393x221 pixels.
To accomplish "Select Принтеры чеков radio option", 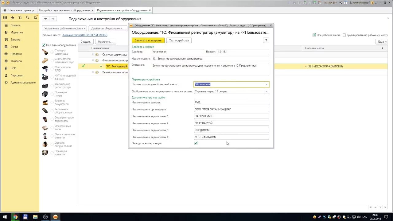I will pyautogui.click(x=52, y=94).
